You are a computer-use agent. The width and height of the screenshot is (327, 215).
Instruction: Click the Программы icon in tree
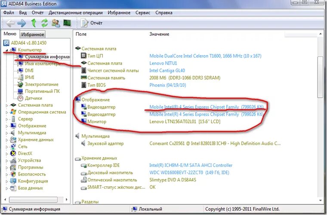pos(13,167)
